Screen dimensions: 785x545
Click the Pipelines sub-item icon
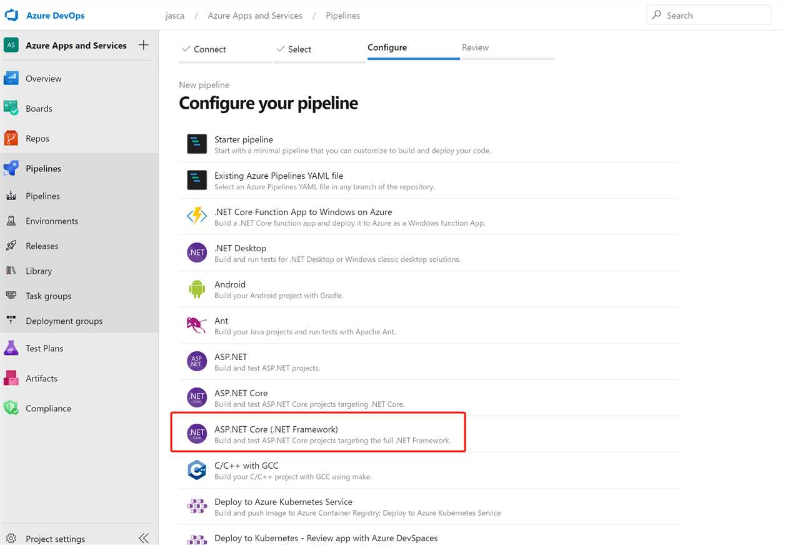tap(11, 196)
